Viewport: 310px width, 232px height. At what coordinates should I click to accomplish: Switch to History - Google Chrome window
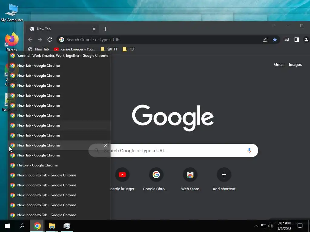click(59, 165)
